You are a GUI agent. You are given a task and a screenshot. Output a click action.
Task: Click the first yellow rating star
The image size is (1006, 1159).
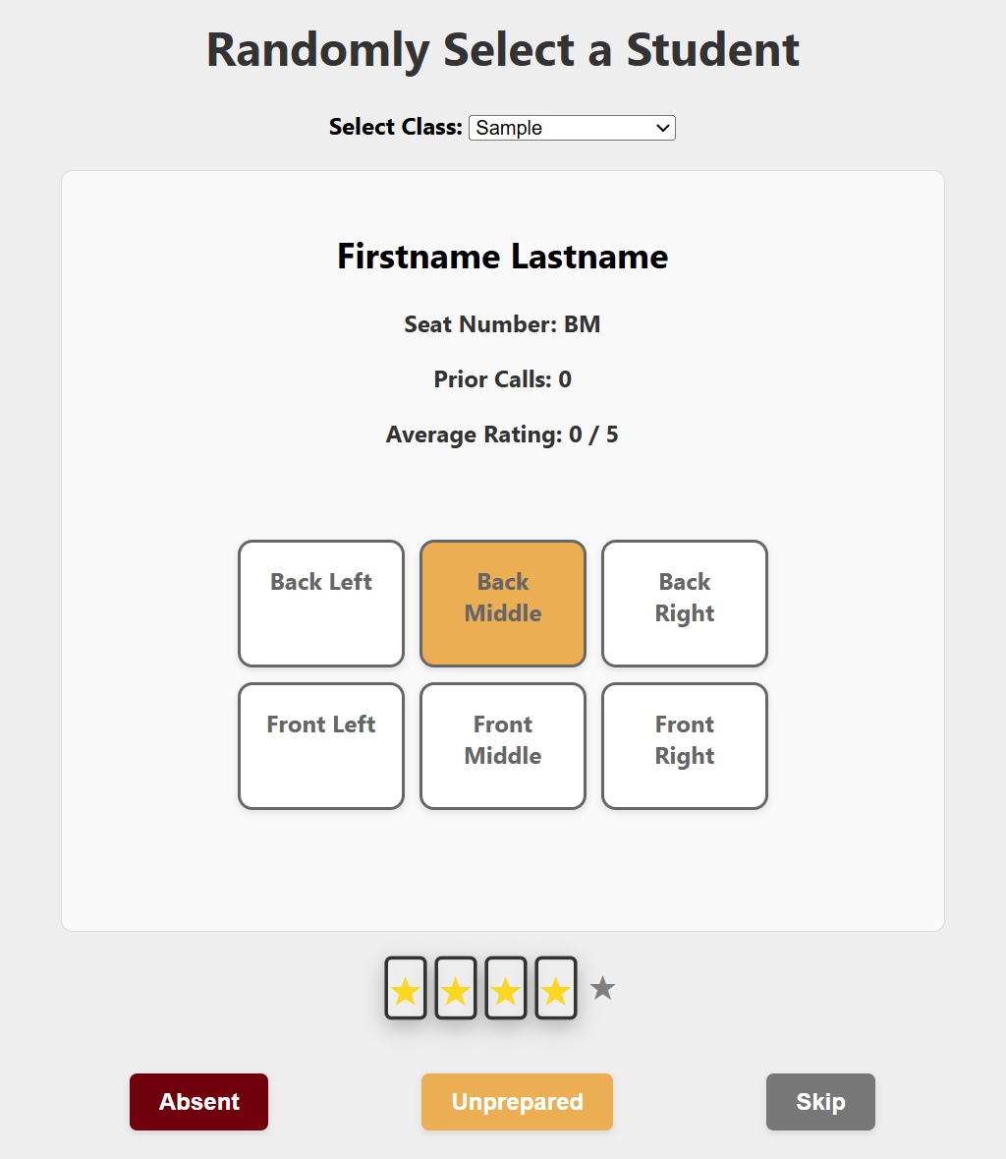(406, 988)
